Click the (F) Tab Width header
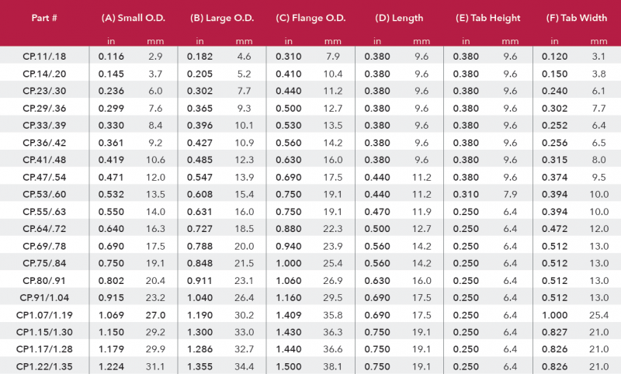Screen dimensions: 621x374 (x=576, y=18)
